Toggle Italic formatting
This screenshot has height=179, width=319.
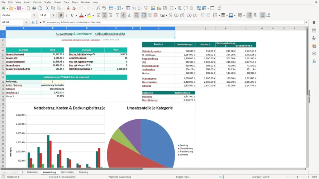[67, 15]
